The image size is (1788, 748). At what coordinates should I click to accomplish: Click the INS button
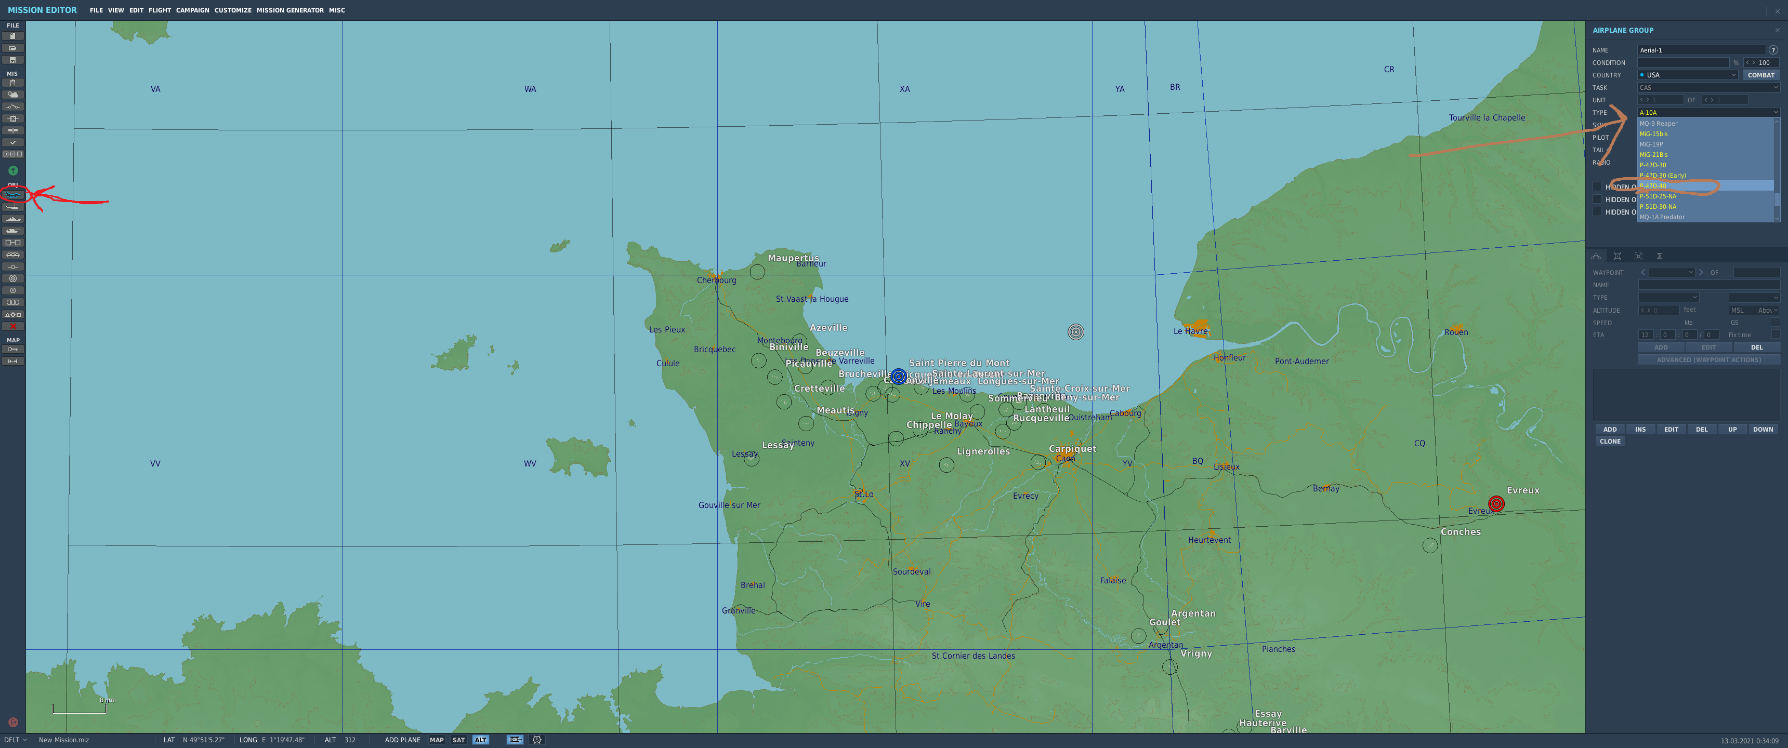[x=1640, y=430]
